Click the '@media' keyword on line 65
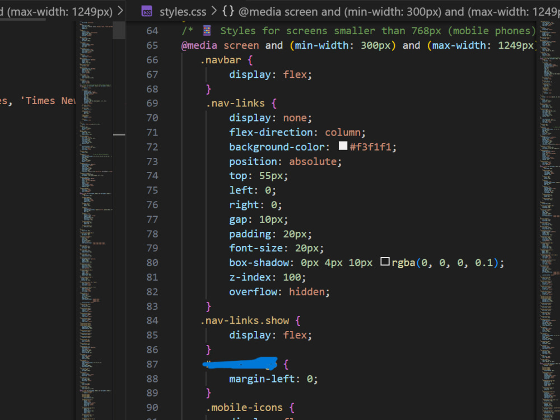The height and width of the screenshot is (420, 560). click(x=199, y=45)
